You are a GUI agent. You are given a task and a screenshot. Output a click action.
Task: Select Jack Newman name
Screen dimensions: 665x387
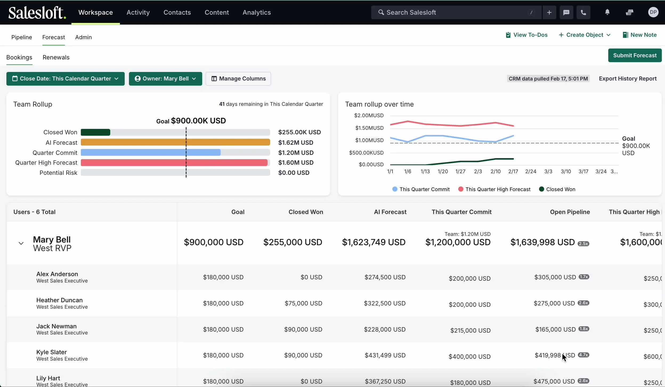56,326
